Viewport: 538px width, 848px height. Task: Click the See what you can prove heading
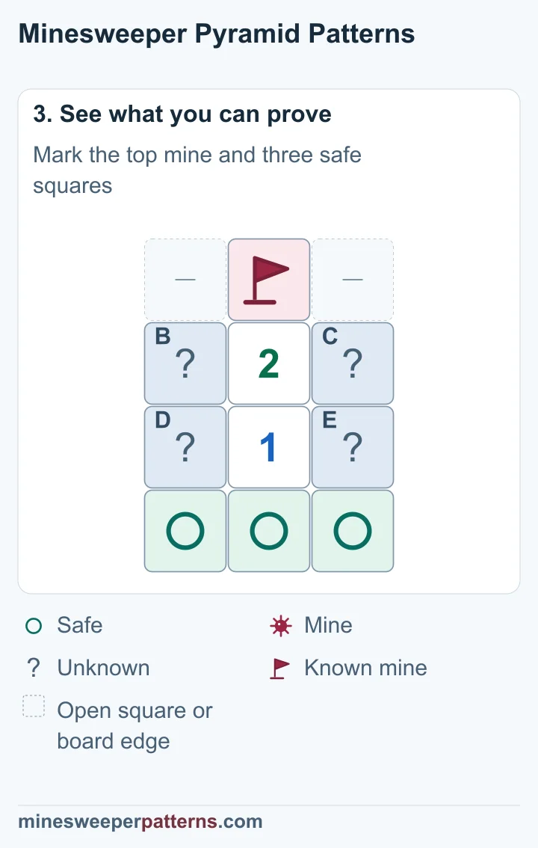tap(182, 114)
